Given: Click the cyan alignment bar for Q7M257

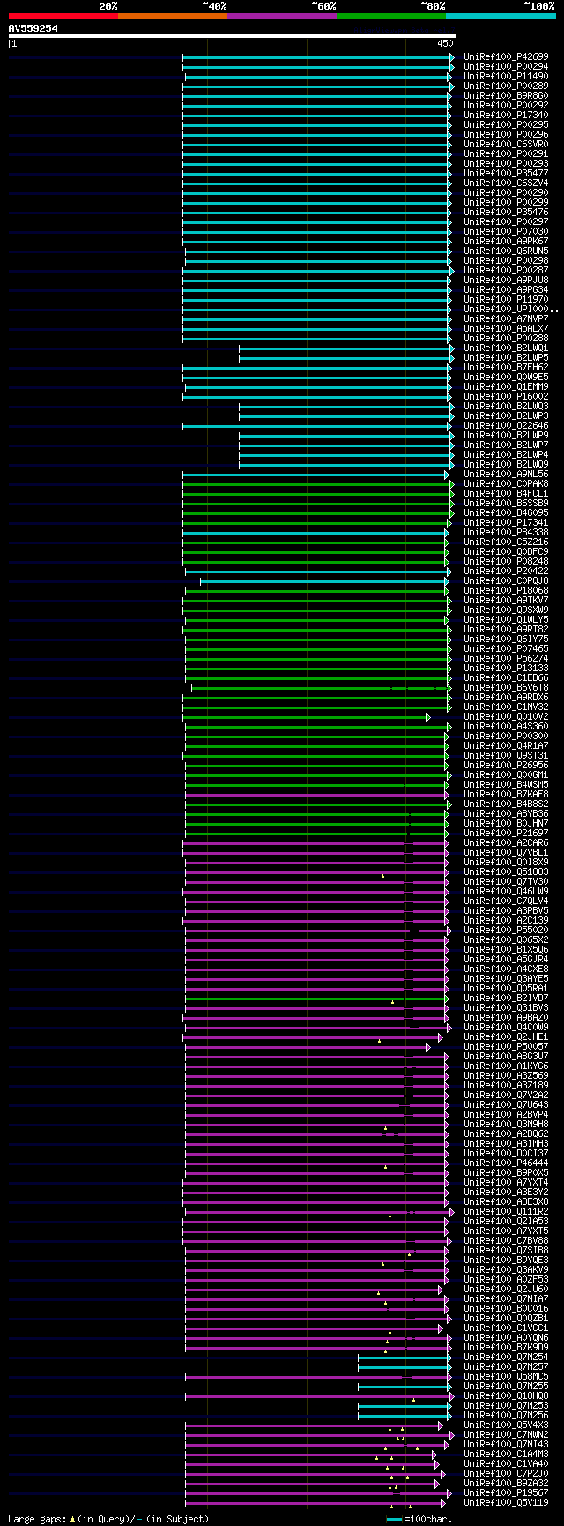Looking at the screenshot, I should (x=404, y=1367).
